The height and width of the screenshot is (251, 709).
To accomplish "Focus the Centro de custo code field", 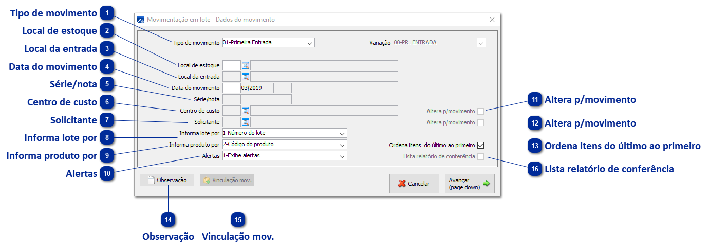I will [x=231, y=111].
